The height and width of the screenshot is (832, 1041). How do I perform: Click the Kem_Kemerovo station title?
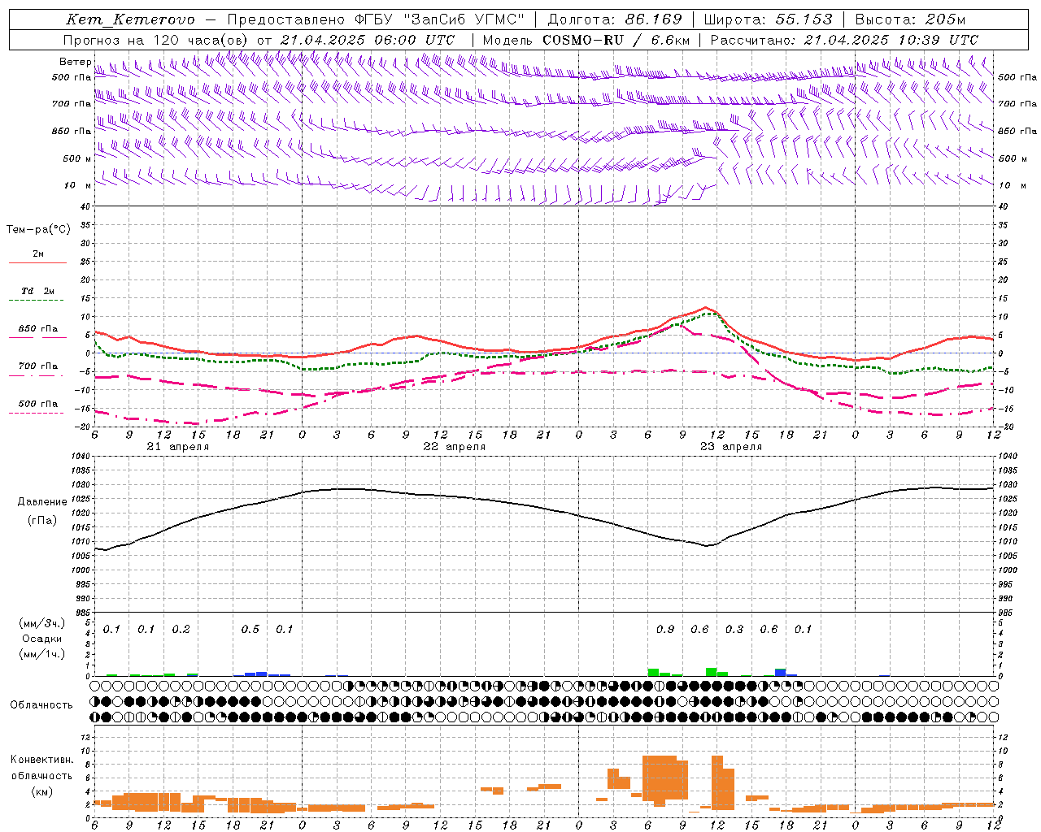pyautogui.click(x=130, y=20)
